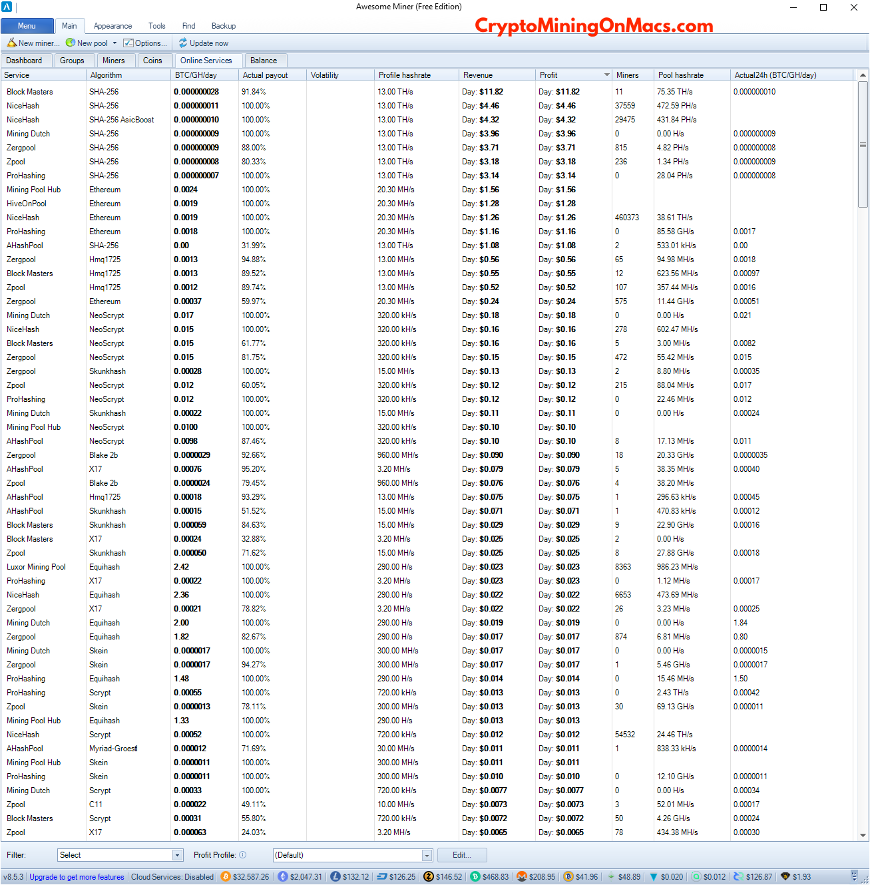Click the New pool globe icon
Screen dimensions: 870x885
coord(70,43)
